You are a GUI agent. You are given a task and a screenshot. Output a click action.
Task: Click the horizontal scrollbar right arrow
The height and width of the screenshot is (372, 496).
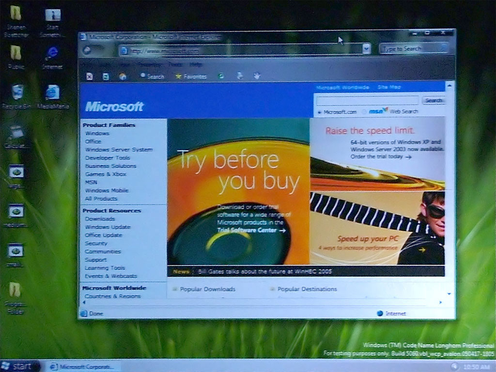tap(440, 302)
